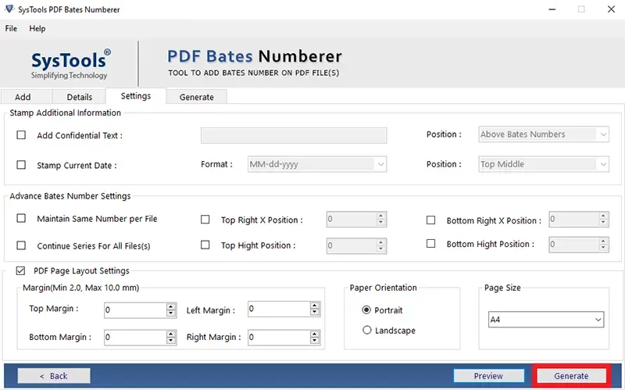Increase Top Margin with up arrow
Viewport: 625px width, 390px height.
point(171,306)
